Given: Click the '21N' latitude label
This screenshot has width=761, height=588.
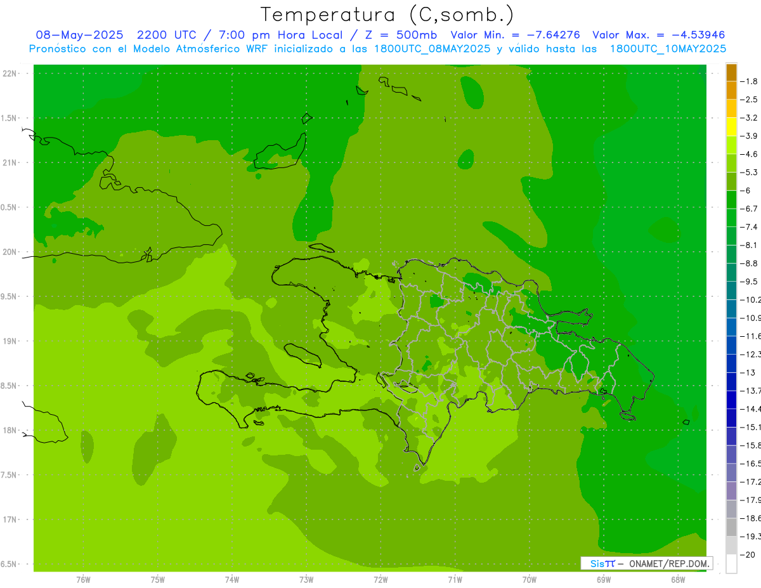Looking at the screenshot, I should (x=10, y=163).
